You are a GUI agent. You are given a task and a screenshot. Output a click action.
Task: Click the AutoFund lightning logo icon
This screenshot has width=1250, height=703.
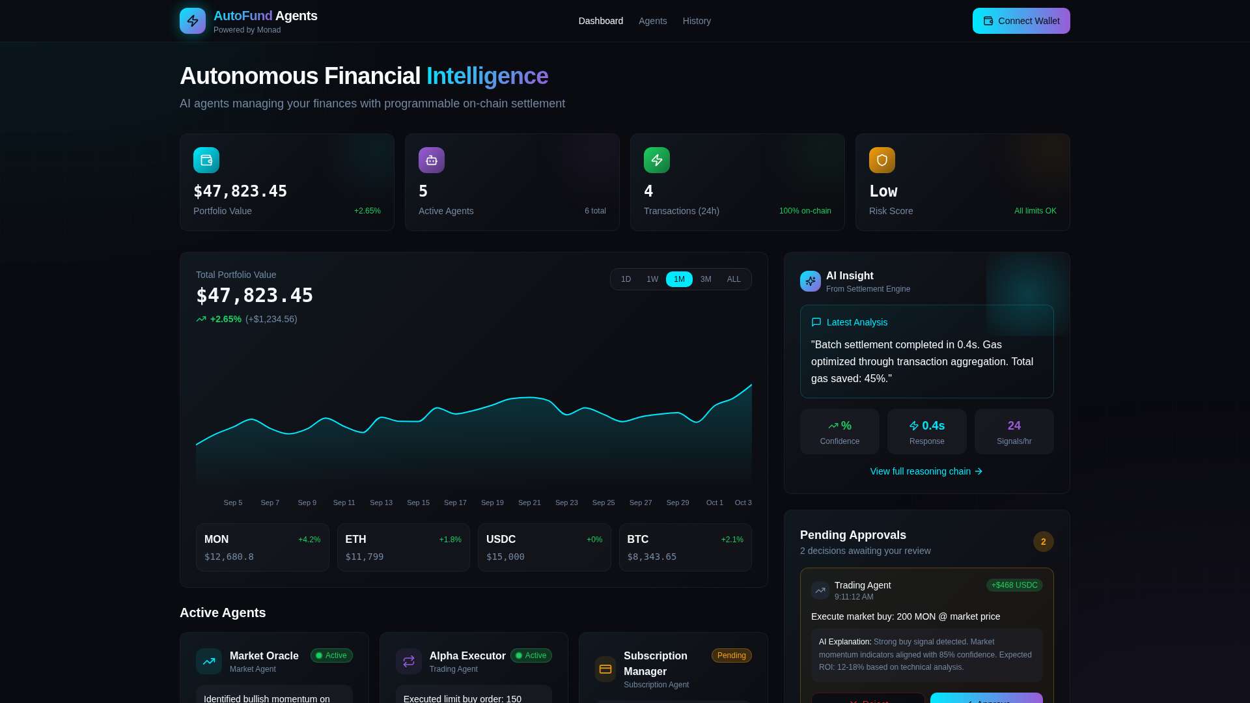pos(193,21)
